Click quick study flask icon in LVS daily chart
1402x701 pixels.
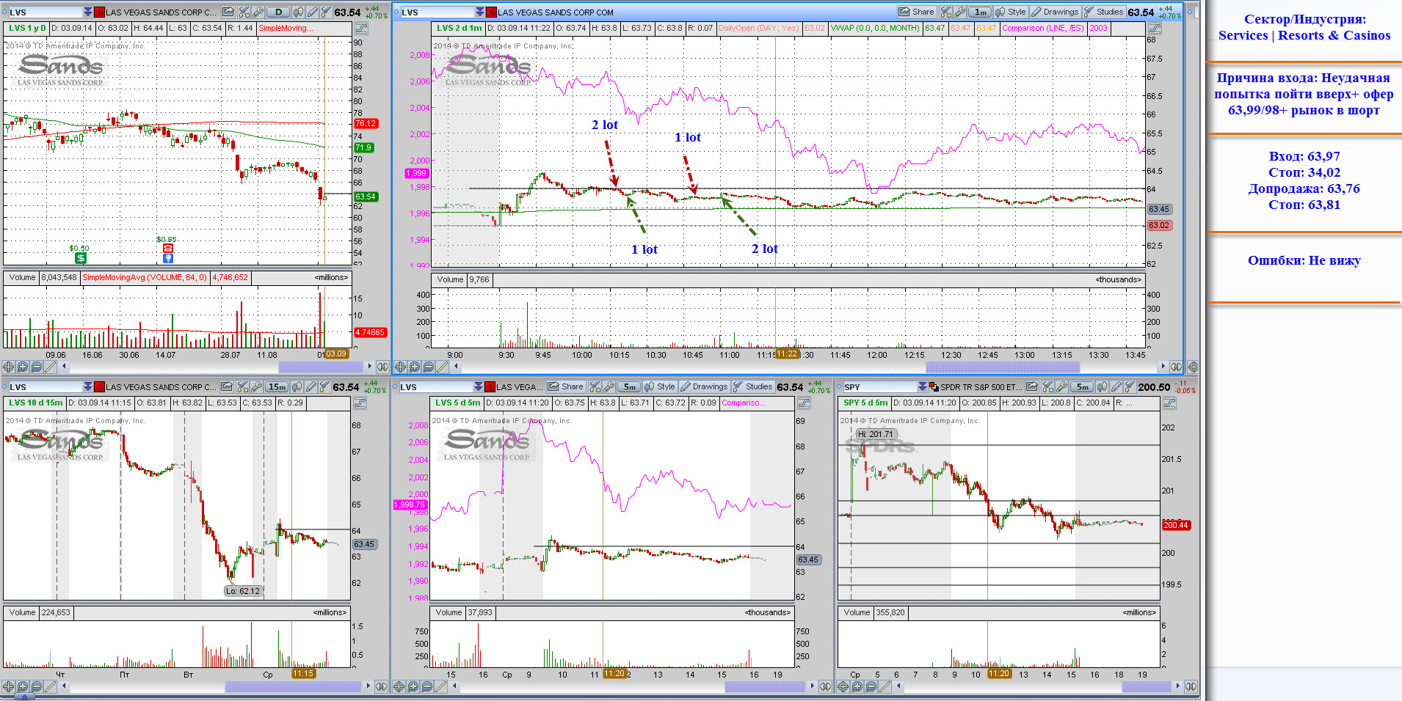coord(244,12)
